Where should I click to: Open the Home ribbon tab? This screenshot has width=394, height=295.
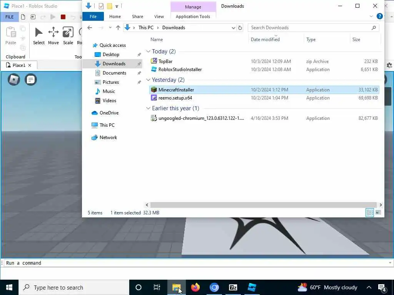(115, 17)
